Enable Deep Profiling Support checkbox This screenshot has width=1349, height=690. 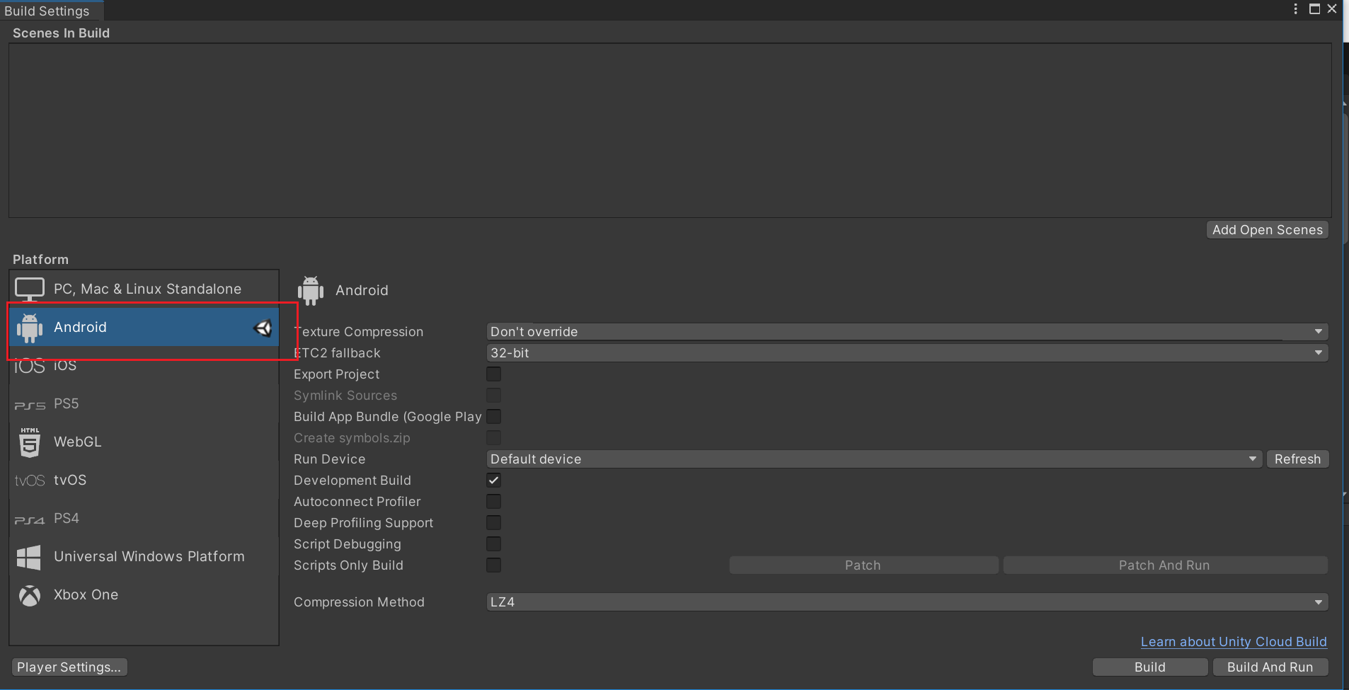pos(493,522)
